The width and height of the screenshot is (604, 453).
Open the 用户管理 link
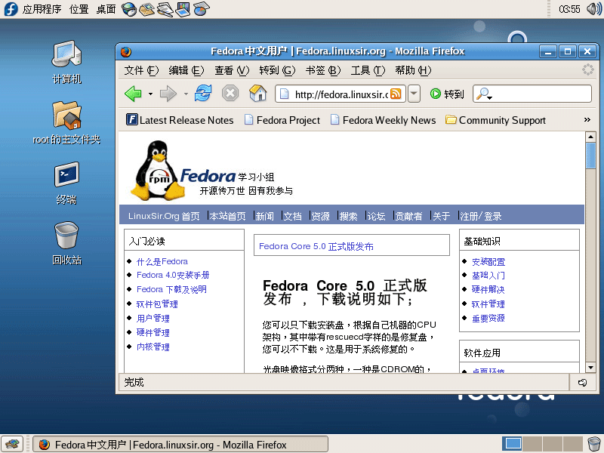click(x=153, y=318)
